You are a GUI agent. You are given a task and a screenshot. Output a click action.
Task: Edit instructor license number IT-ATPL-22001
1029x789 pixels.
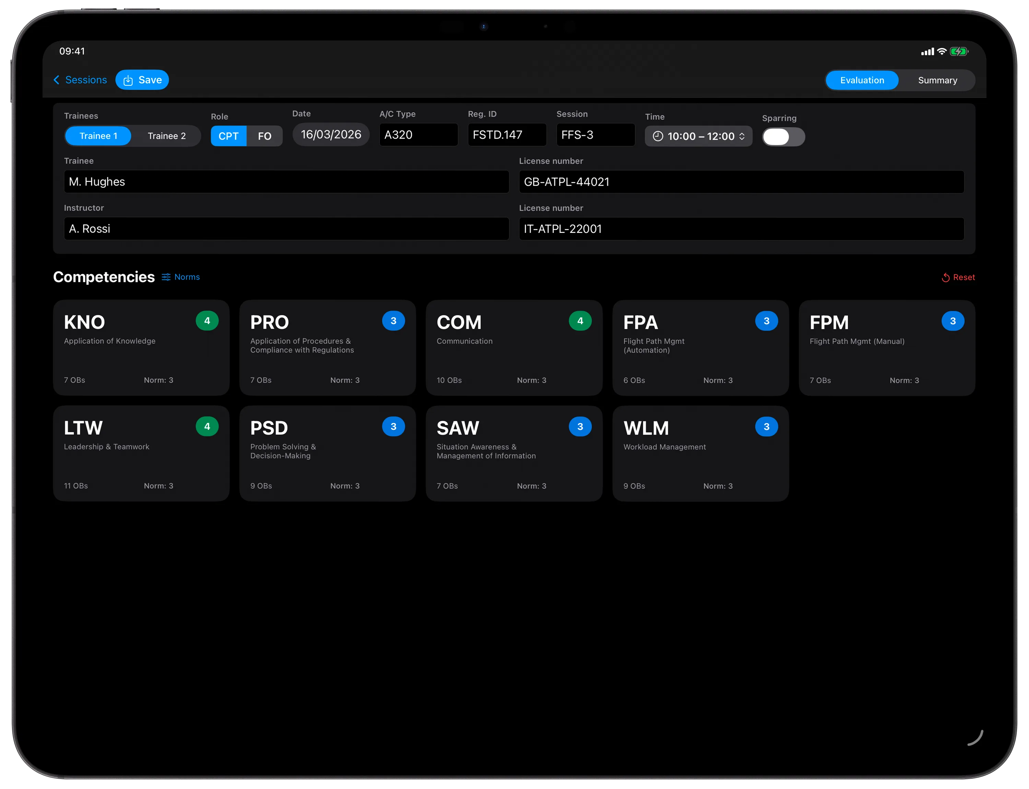coord(741,229)
